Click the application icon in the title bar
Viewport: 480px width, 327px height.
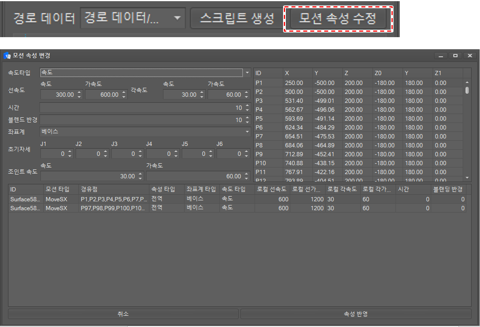pos(7,56)
